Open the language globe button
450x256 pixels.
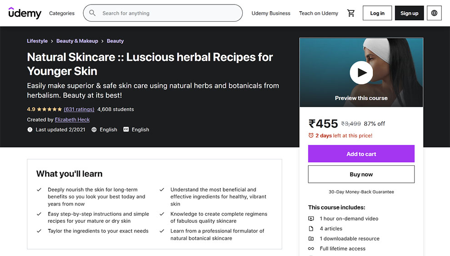tap(434, 13)
